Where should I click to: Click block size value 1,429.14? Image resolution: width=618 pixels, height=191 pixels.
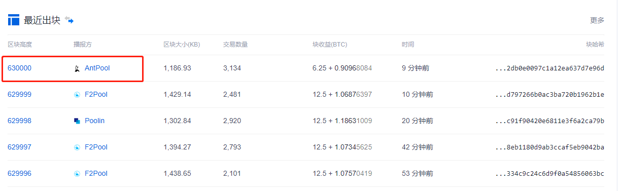coord(177,94)
